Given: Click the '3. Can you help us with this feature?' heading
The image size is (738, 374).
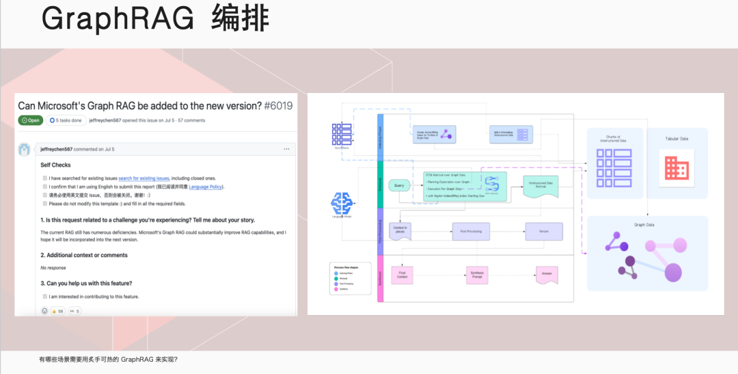Looking at the screenshot, I should point(86,283).
